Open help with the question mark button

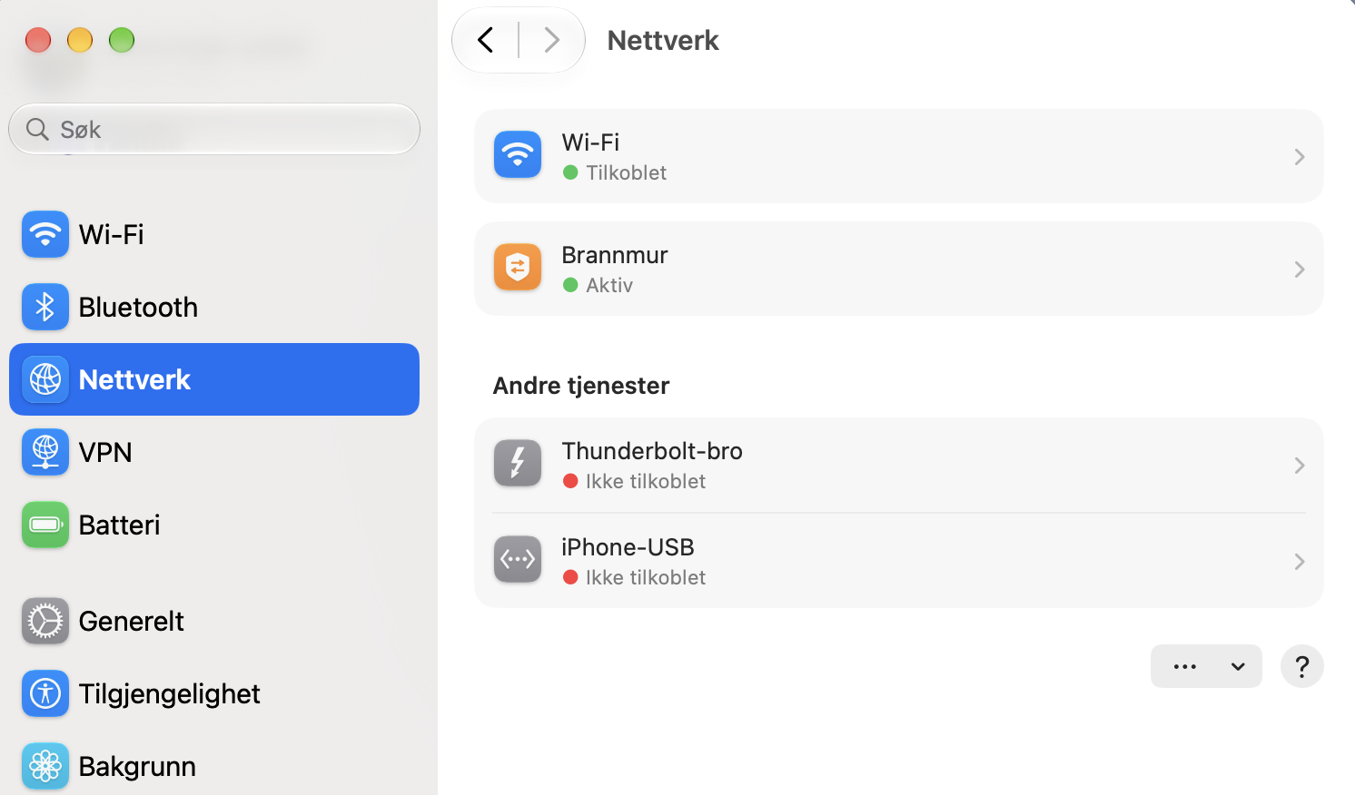pos(1302,666)
